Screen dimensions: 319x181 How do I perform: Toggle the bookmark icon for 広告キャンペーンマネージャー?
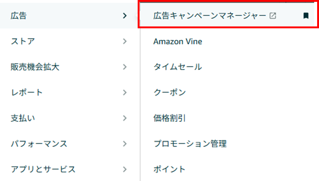coord(306,16)
